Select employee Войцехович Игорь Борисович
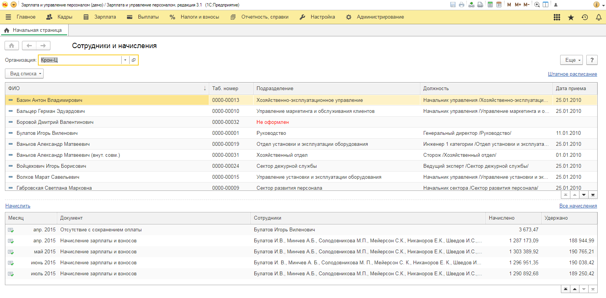The height and width of the screenshot is (298, 606). point(51,166)
